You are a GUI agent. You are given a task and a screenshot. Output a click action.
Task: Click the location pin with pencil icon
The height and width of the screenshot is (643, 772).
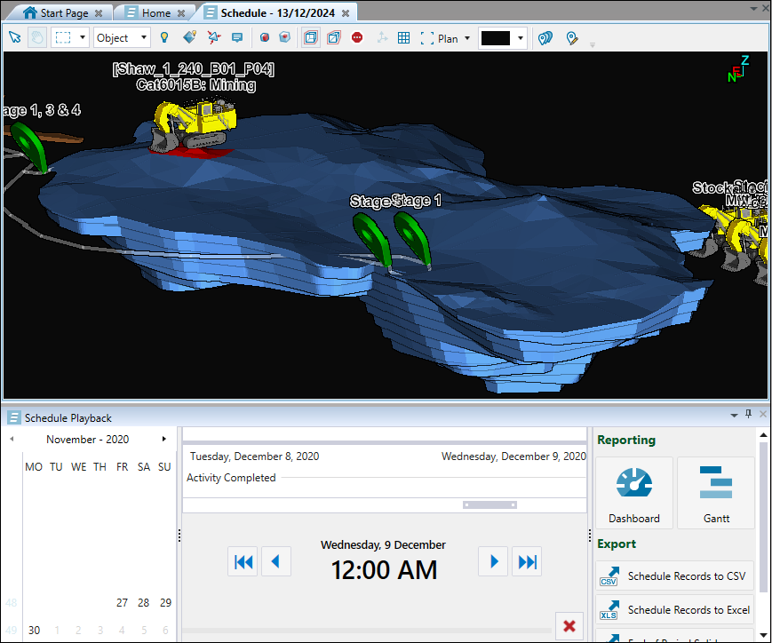point(572,38)
